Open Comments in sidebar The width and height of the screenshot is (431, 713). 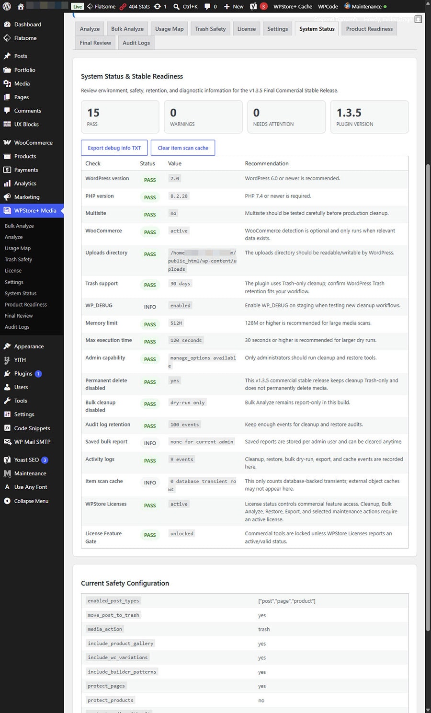(x=28, y=111)
